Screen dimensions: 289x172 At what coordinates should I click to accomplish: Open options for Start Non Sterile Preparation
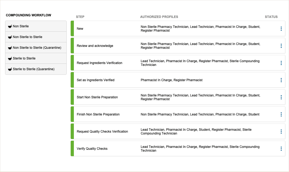click(281, 97)
